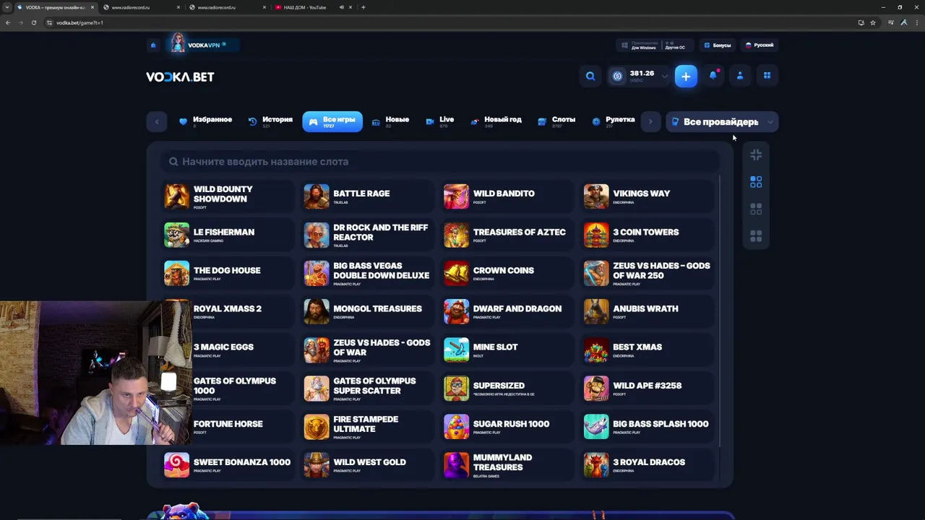Click browser back arrow
This screenshot has width=925, height=520.
(8, 22)
